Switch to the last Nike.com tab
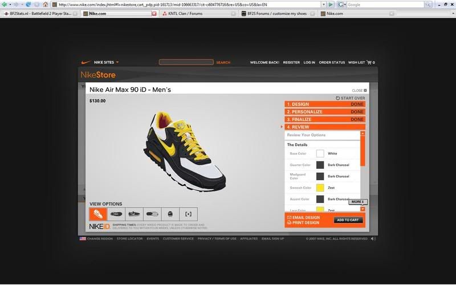Screen dimensions: 456x285 pos(358,14)
